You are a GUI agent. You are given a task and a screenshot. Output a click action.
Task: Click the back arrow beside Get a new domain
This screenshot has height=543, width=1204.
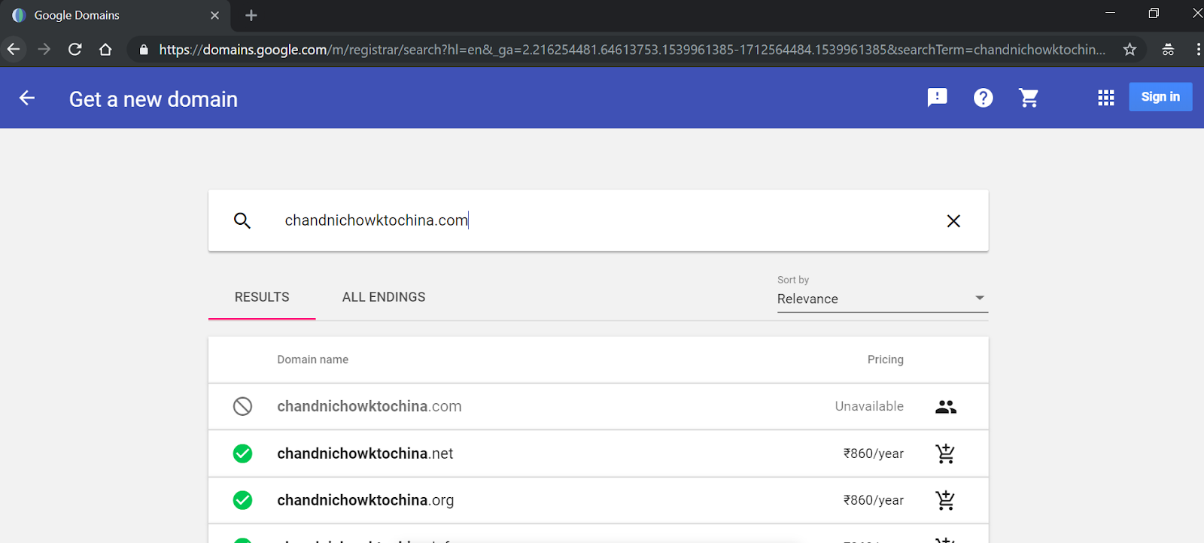pyautogui.click(x=27, y=98)
